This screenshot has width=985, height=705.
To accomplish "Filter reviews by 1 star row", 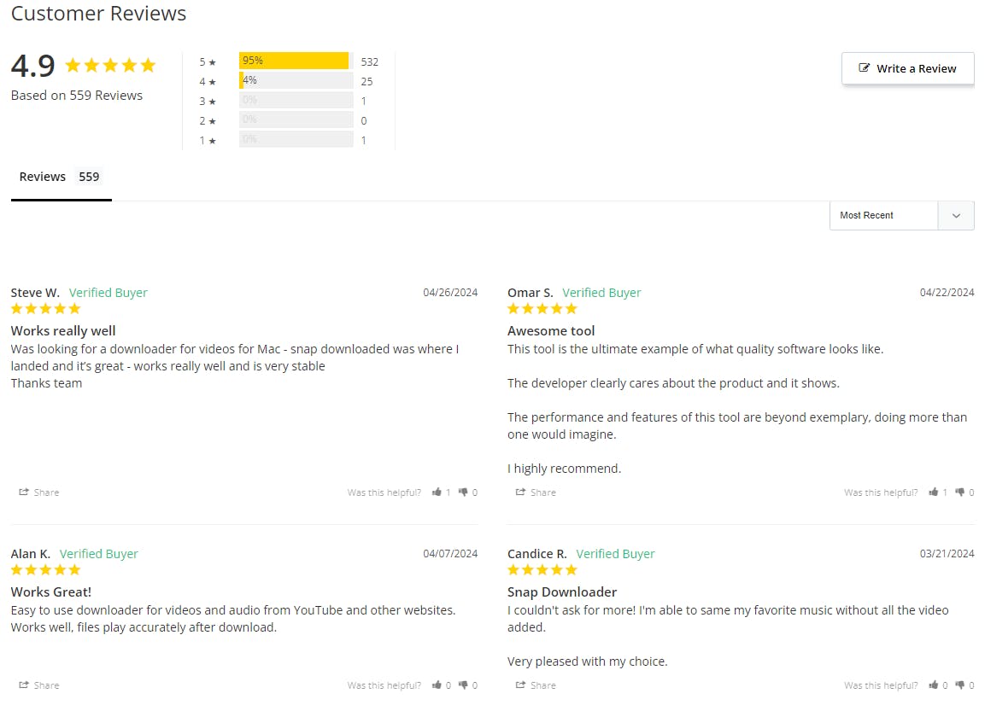I will 284,139.
